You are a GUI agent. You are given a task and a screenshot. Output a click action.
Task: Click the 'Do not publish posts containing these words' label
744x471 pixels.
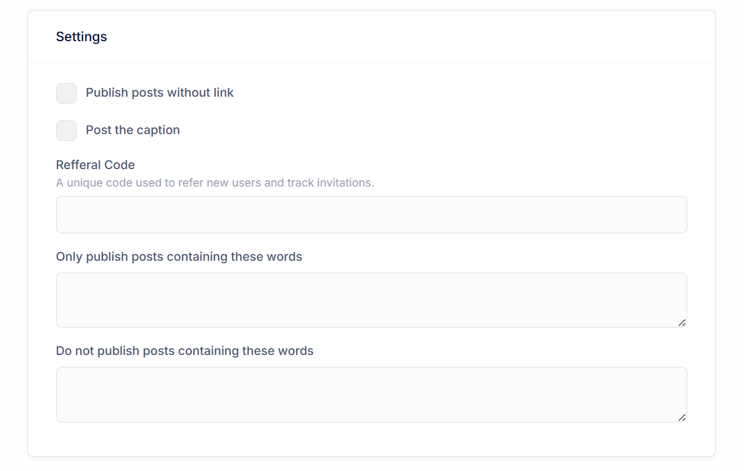185,351
